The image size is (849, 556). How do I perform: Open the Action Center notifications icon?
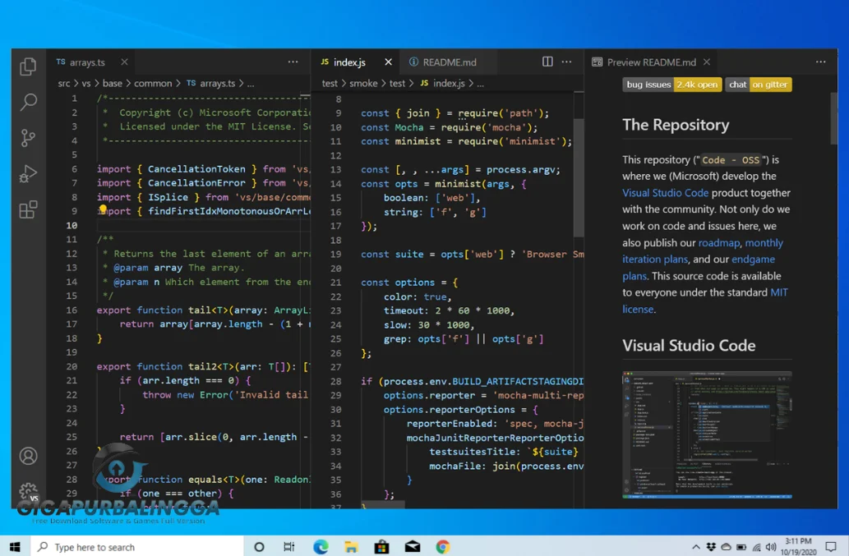point(831,547)
